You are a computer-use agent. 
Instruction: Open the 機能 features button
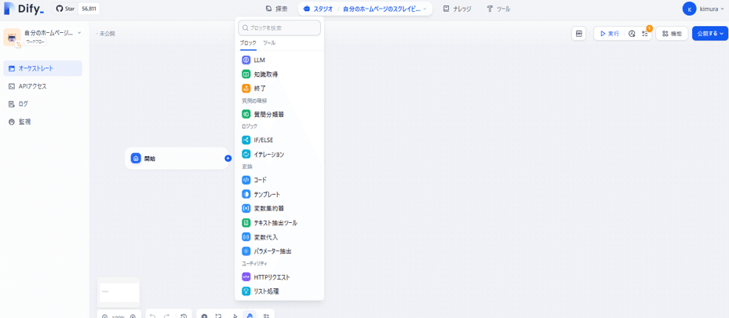[672, 34]
